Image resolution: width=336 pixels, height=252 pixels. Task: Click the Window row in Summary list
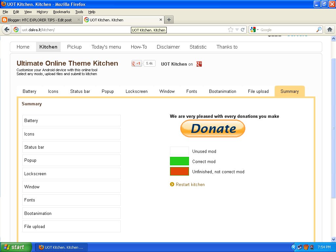pyautogui.click(x=71, y=187)
